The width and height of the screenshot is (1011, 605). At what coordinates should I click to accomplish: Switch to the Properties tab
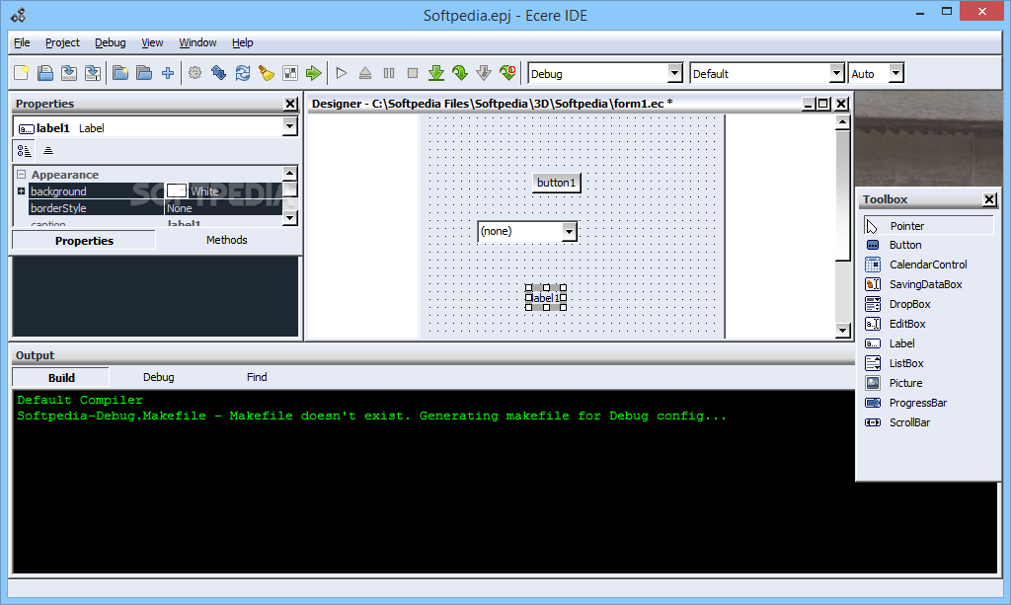84,241
